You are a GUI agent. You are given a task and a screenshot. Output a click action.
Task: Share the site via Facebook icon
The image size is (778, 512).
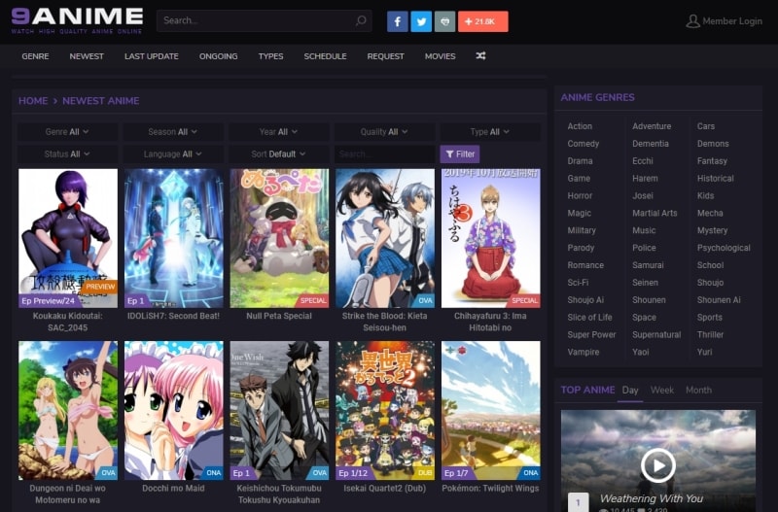pyautogui.click(x=397, y=21)
